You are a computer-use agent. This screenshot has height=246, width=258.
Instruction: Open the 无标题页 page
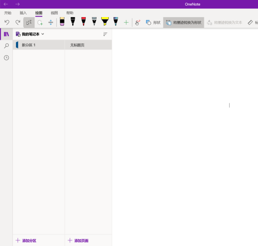88,45
